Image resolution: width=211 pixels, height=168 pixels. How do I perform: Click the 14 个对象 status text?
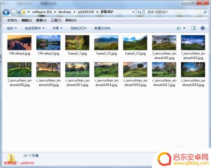[31, 156]
